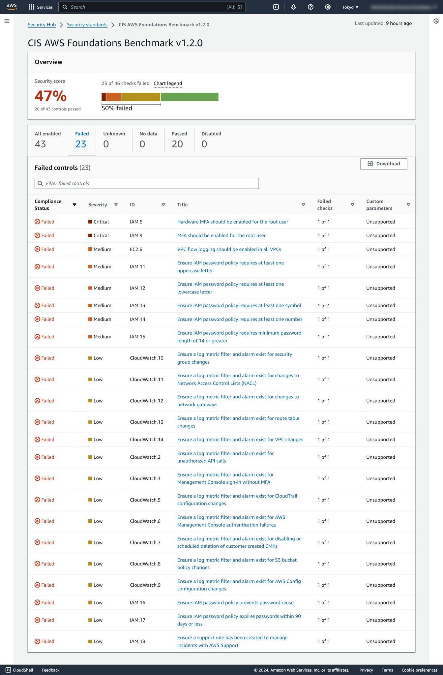
Task: Open the Services grid menu
Action: [x=41, y=7]
